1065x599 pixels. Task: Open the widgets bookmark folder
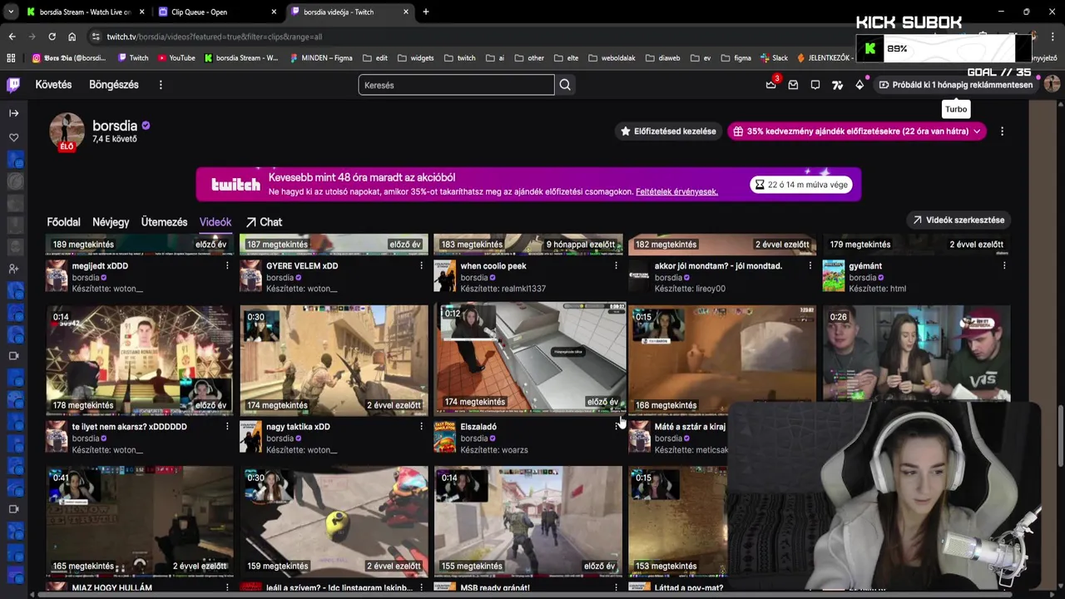coord(415,58)
